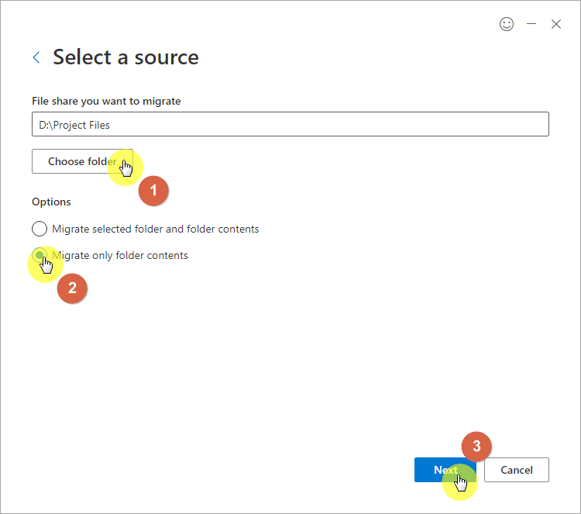The width and height of the screenshot is (581, 514).
Task: Proceed with the Next button
Action: 445,470
